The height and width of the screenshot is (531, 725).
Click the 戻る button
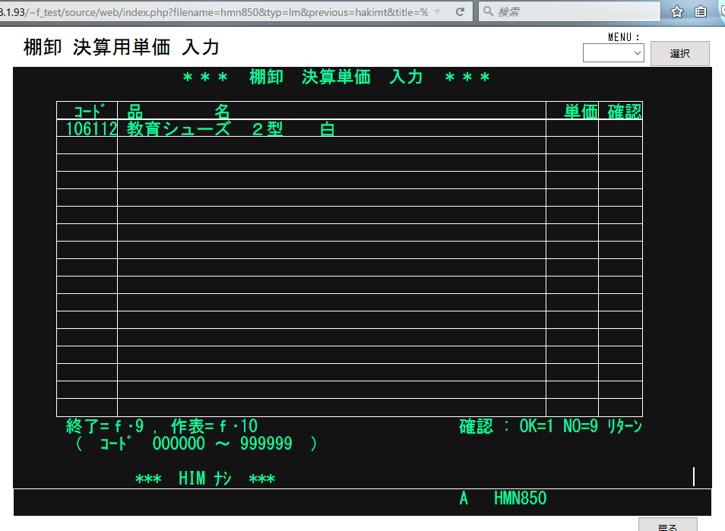tap(667, 526)
